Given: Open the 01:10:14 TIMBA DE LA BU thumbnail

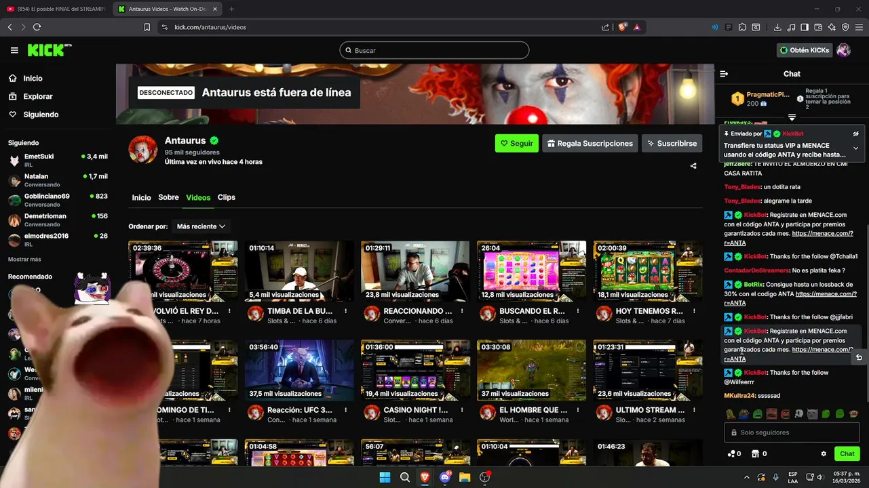Looking at the screenshot, I should click(x=299, y=271).
